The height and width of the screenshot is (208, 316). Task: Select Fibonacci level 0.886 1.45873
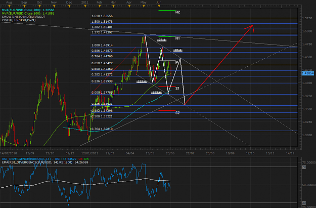[102, 51]
